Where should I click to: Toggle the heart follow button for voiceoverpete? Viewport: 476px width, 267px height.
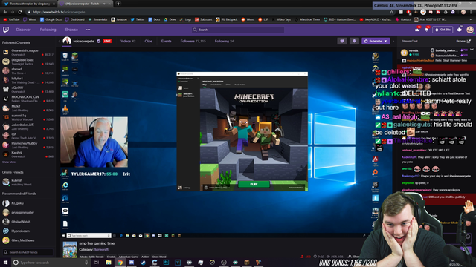pos(342,42)
